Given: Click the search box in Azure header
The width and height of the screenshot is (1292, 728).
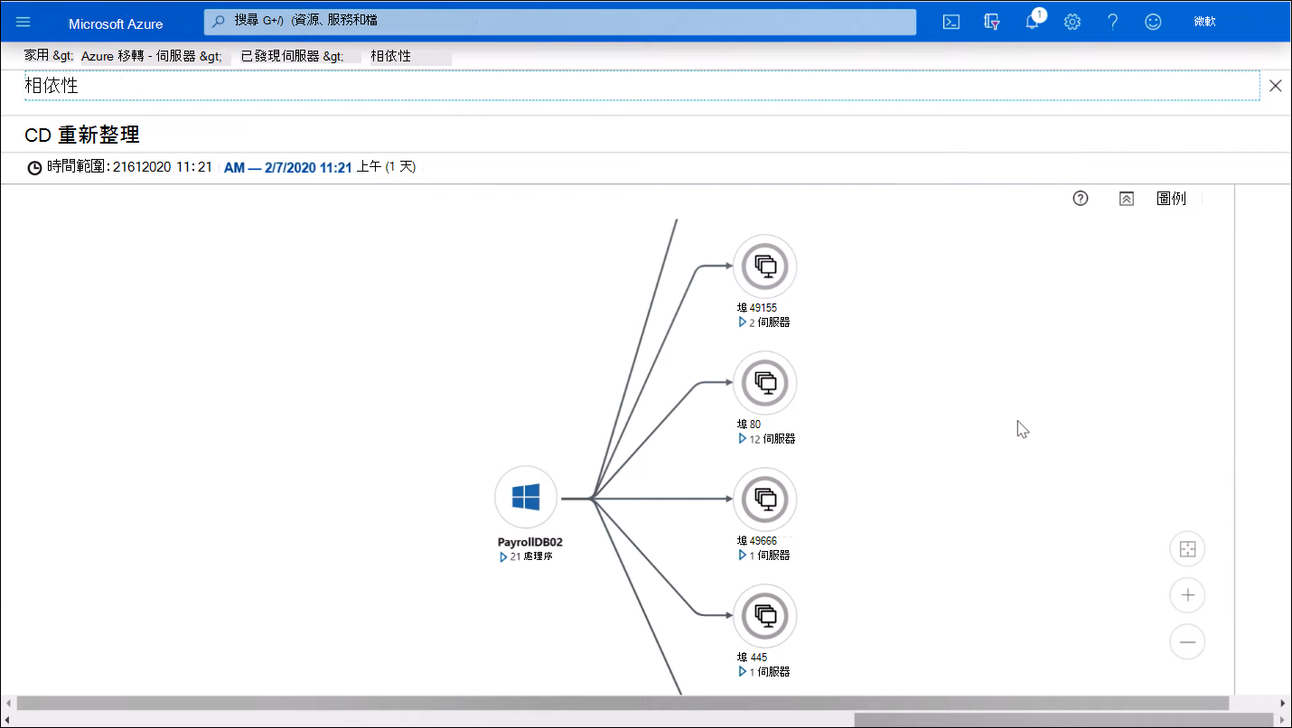Looking at the screenshot, I should [560, 22].
